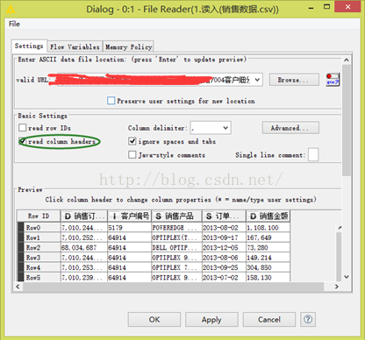Click the 订单... column header

point(224,216)
